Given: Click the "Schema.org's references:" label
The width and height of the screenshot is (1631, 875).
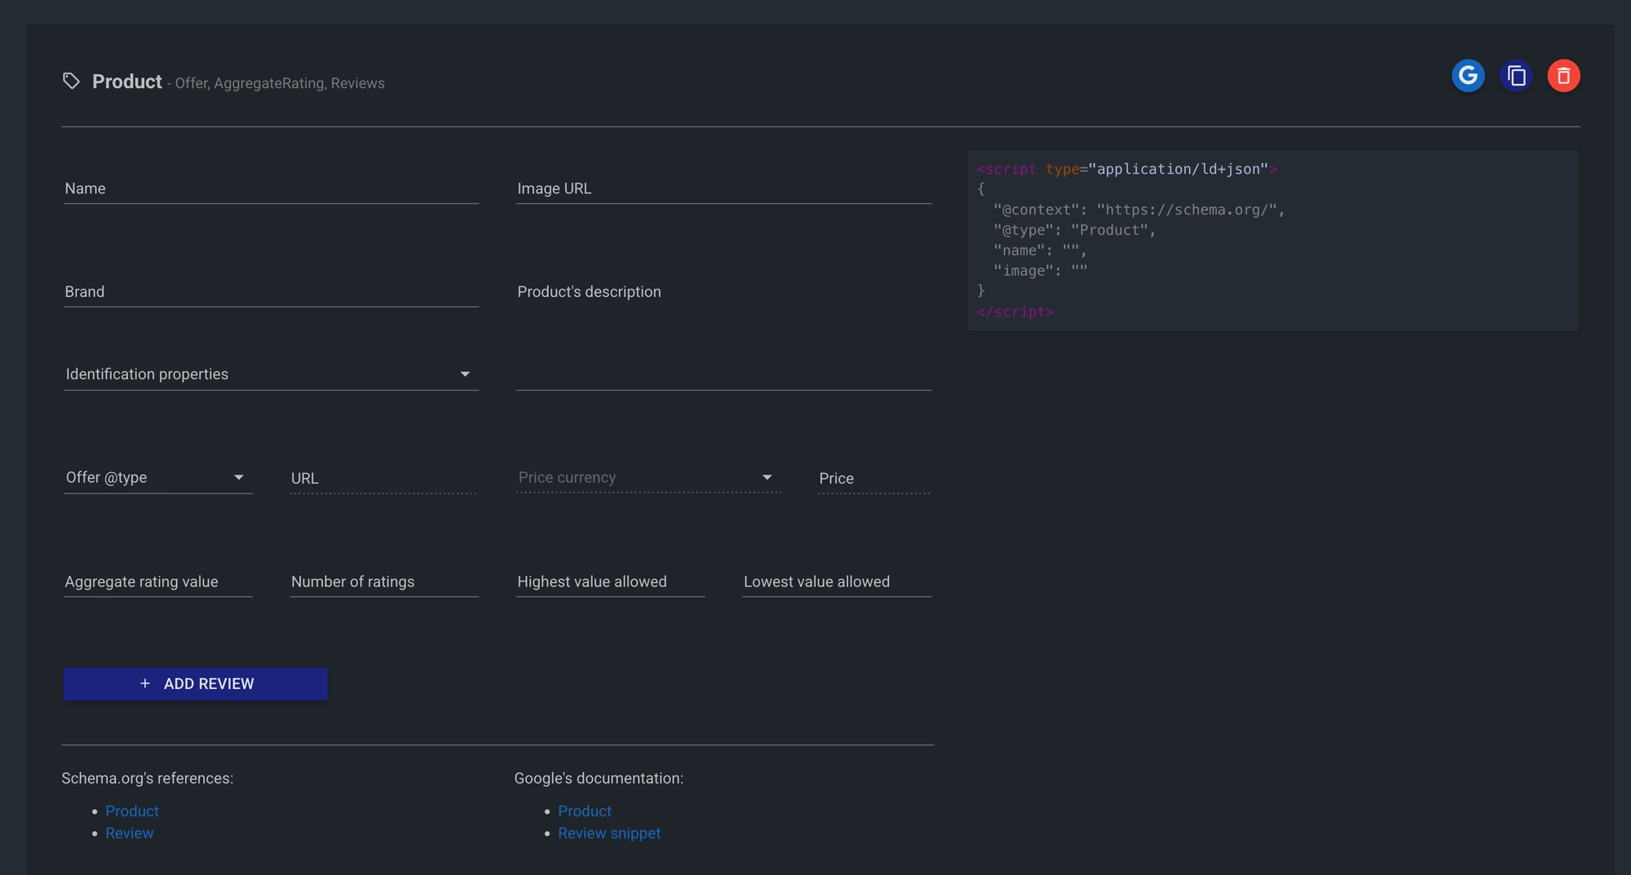Looking at the screenshot, I should (148, 779).
